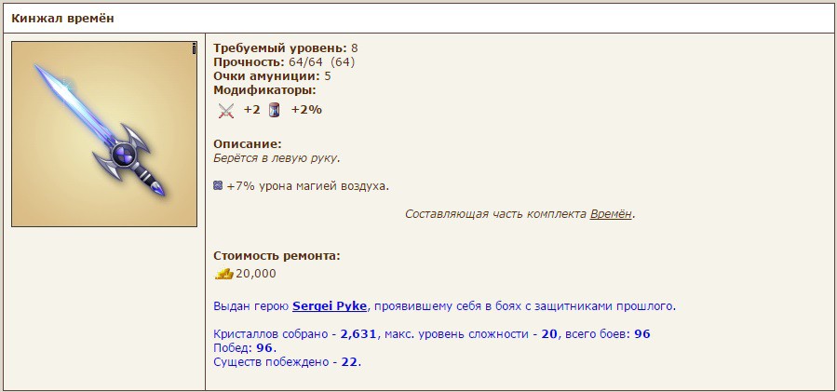
Task: Click the hourglass initiative modifier icon
Action: [x=274, y=111]
